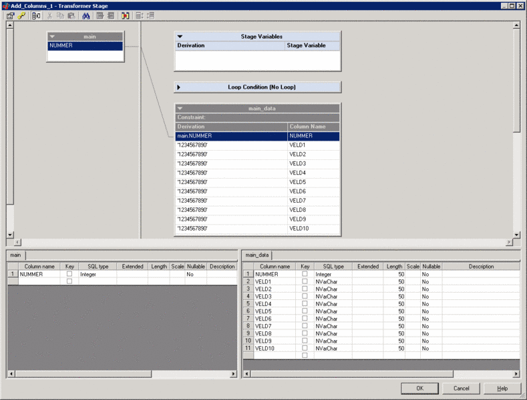Click the Constraints chain-link toolbar icon
Viewport: 527px width, 400px height.
pos(21,16)
